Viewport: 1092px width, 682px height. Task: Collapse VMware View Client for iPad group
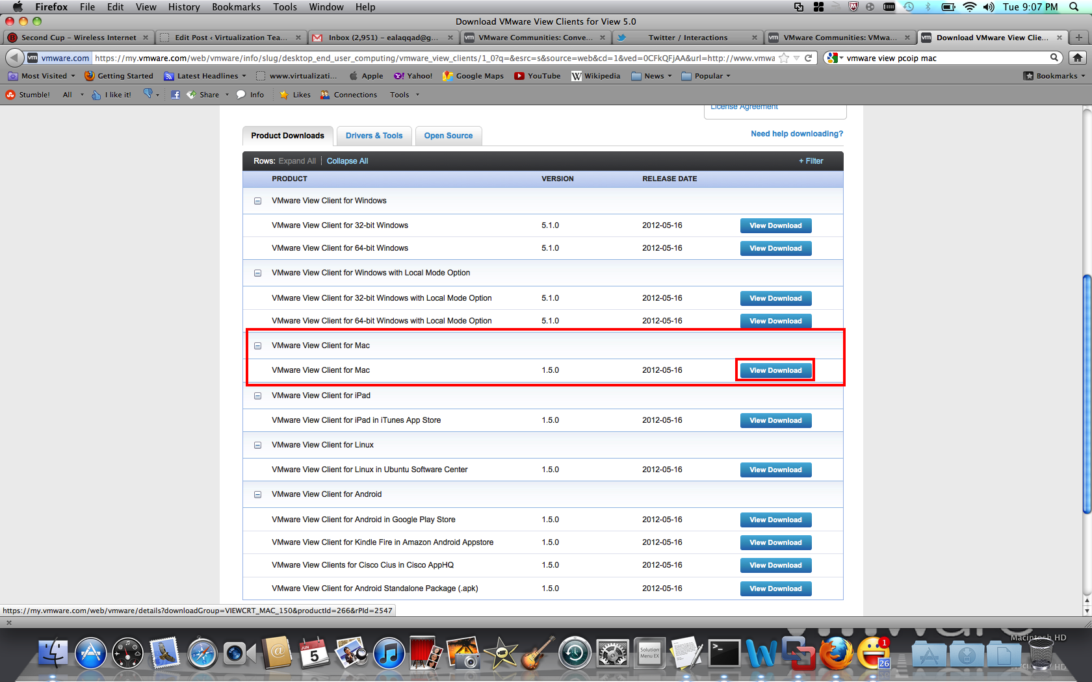tap(257, 396)
